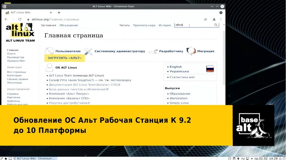The image size is (286, 160).
Task: Switch keyboard layout via the ru indicator
Action: (x=243, y=159)
